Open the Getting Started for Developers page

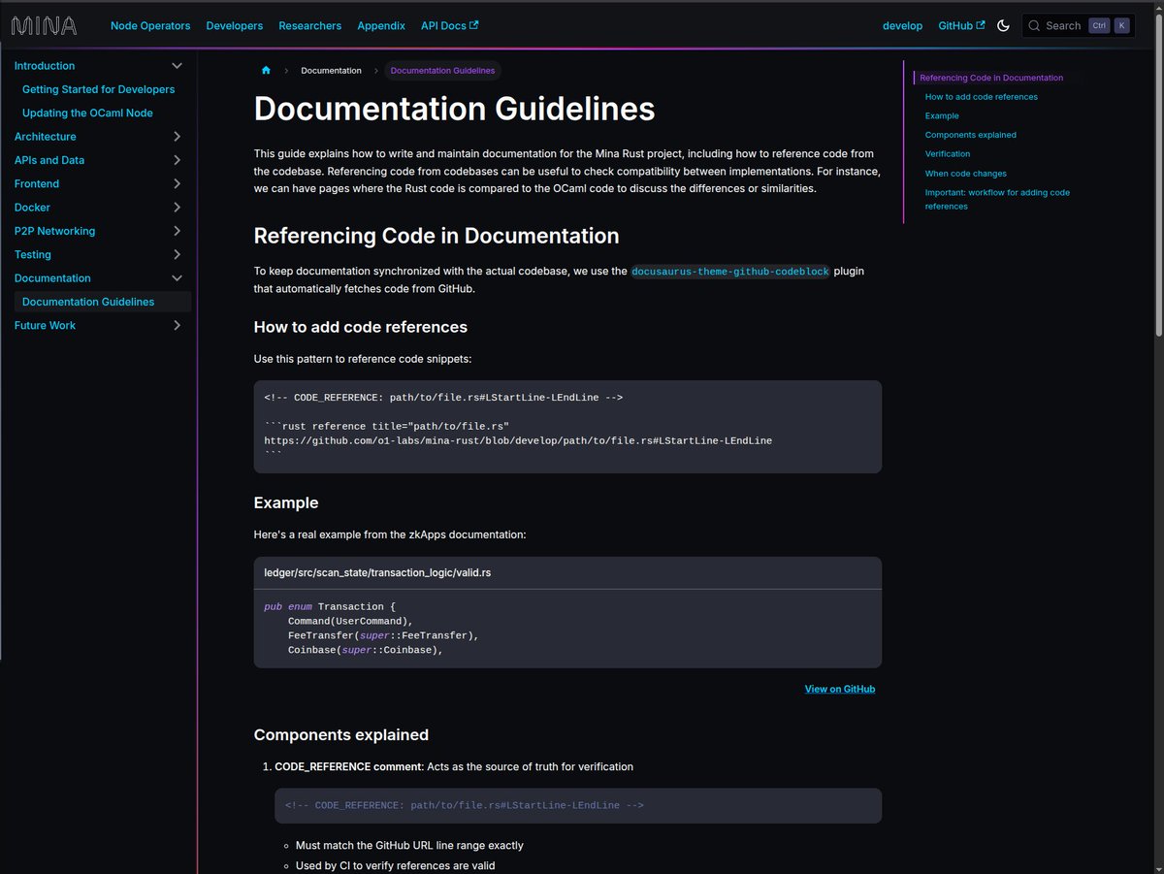tap(99, 89)
